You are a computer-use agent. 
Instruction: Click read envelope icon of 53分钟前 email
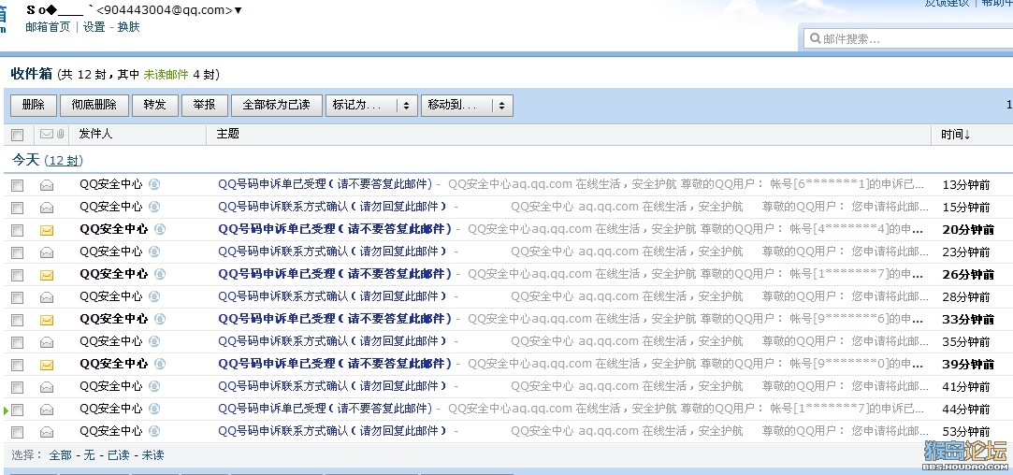(x=47, y=432)
